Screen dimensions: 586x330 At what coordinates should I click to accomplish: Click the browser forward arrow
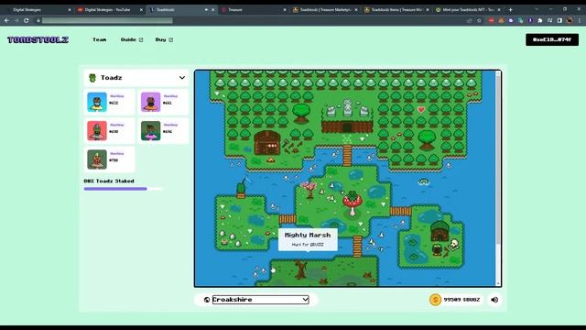[x=16, y=20]
